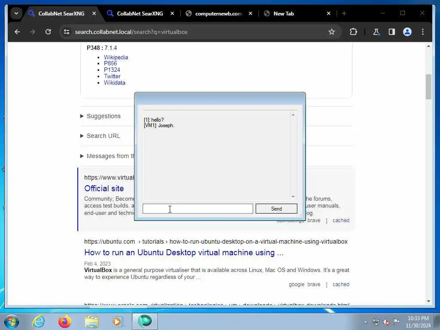Close the computernewb.com tab
Screen dimensions: 440x330
[x=251, y=13]
